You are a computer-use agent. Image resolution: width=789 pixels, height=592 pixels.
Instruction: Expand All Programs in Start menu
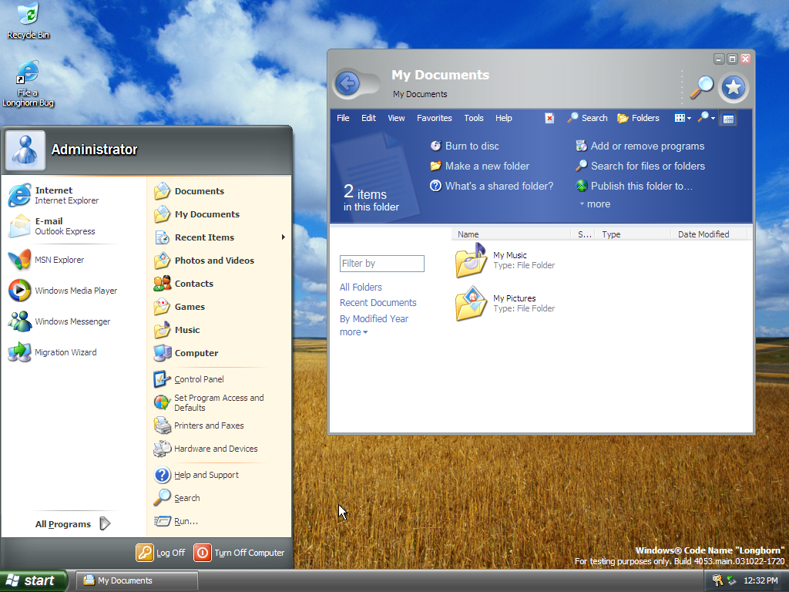72,524
